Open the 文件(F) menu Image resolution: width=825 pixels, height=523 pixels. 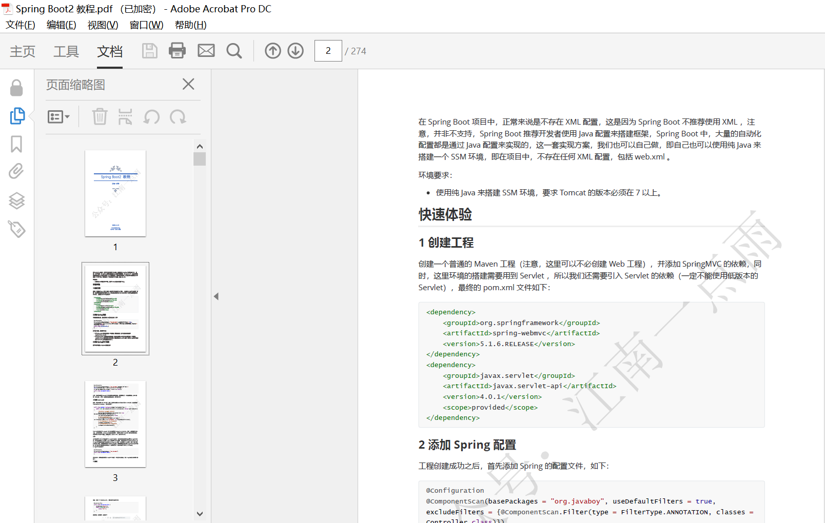(21, 25)
